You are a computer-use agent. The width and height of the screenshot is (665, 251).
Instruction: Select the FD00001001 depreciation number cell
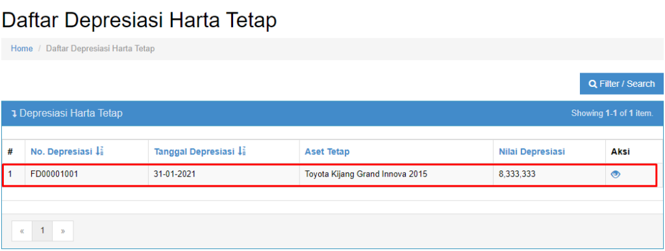click(86, 174)
